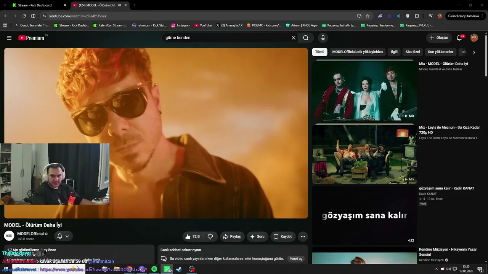Share the video via Paylaş
The image size is (488, 274).
coord(232,237)
